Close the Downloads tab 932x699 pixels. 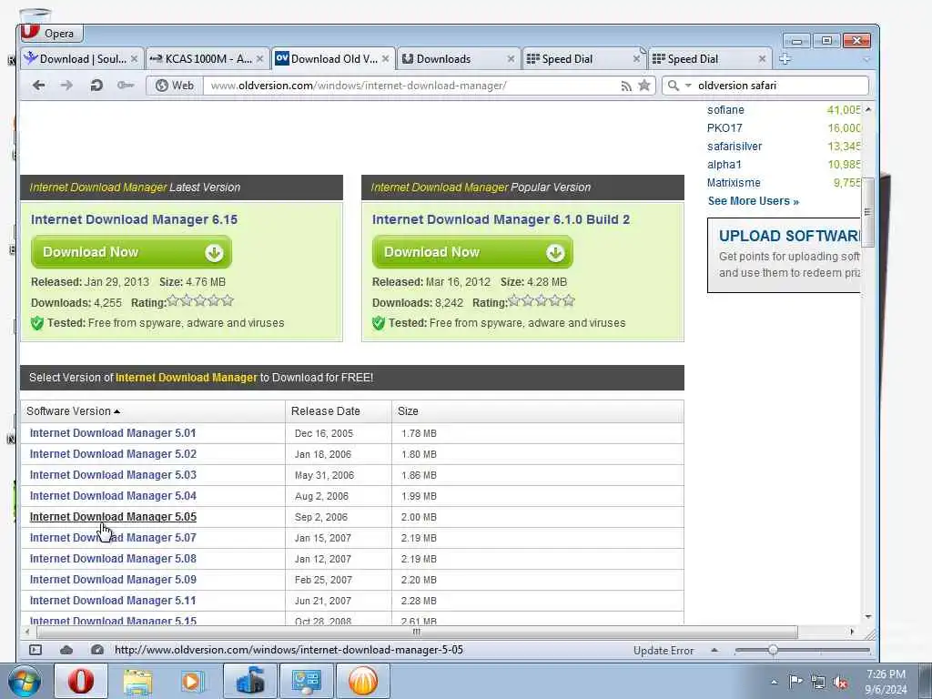click(511, 59)
